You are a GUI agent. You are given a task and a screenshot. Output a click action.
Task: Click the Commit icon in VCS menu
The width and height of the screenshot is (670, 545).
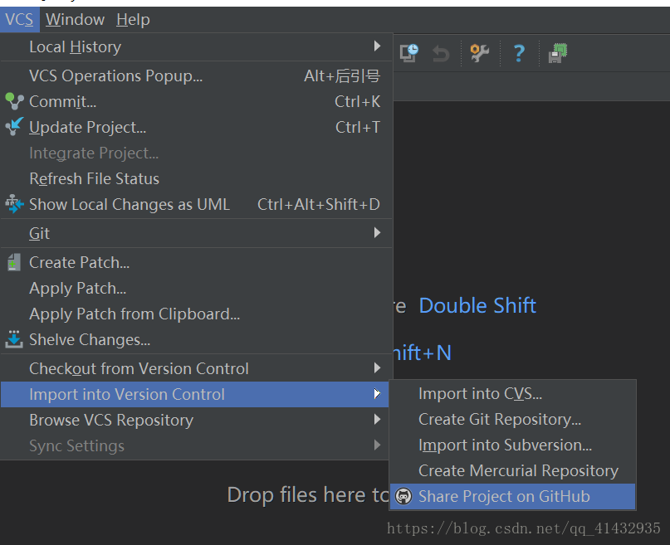click(14, 101)
